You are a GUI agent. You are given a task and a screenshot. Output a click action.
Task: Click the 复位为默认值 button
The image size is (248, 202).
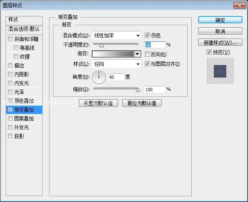tap(142, 103)
